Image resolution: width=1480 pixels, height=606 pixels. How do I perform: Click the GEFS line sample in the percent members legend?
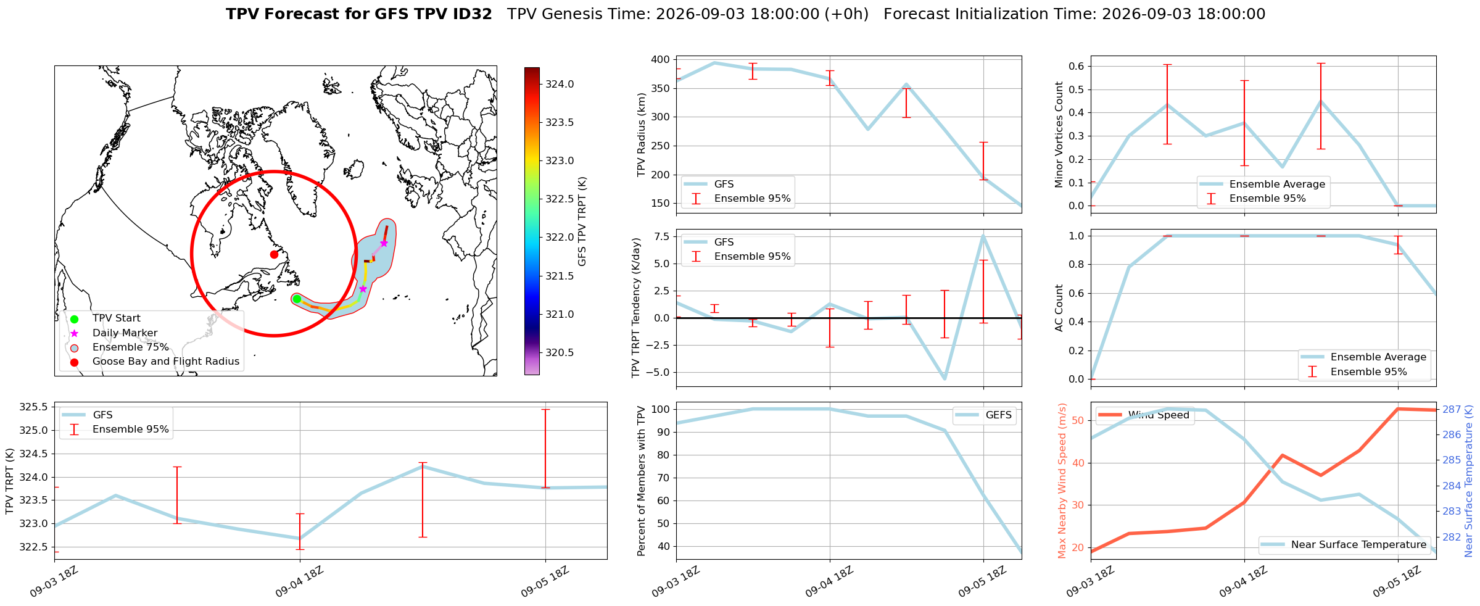pyautogui.click(x=967, y=415)
